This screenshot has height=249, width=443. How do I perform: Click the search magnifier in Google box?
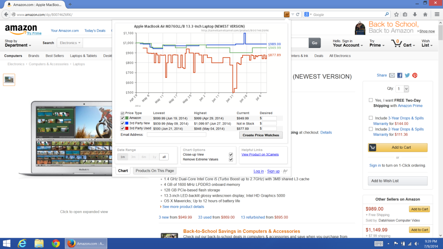[387, 14]
